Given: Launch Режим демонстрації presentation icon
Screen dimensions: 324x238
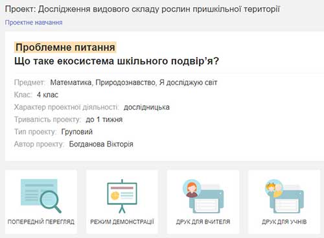Looking at the screenshot, I should [x=122, y=196].
